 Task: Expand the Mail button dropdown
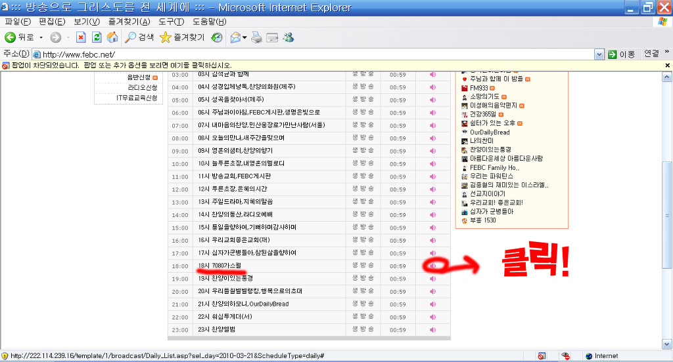point(245,37)
